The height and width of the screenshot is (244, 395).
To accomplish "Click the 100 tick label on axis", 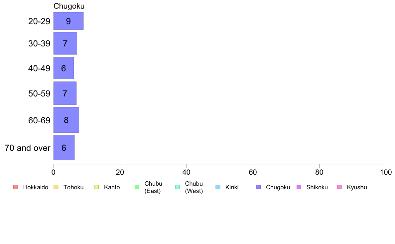I will click(386, 172).
